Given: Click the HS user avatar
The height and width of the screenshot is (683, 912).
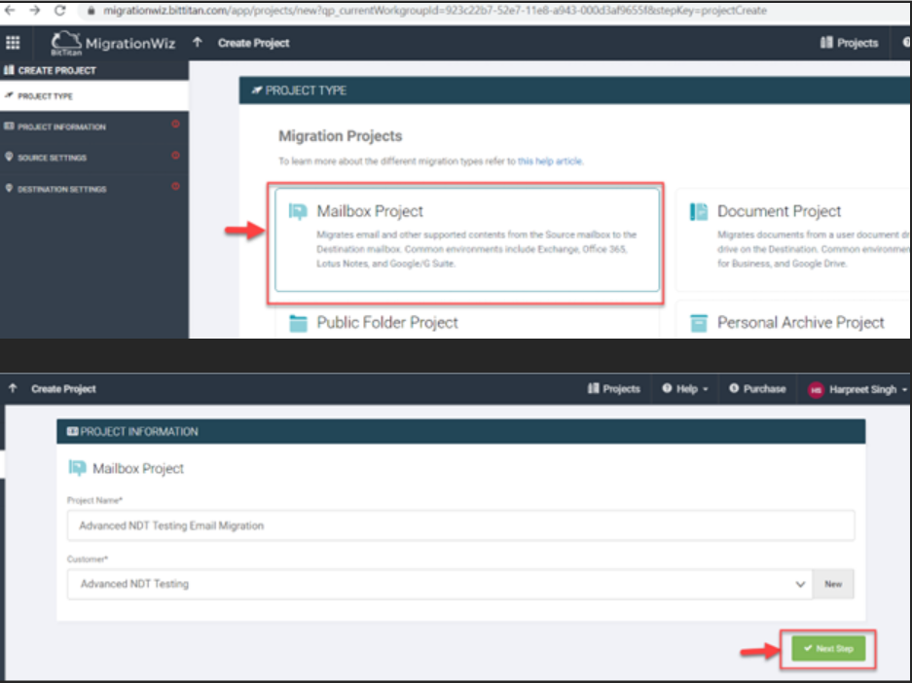Looking at the screenshot, I should (x=816, y=390).
